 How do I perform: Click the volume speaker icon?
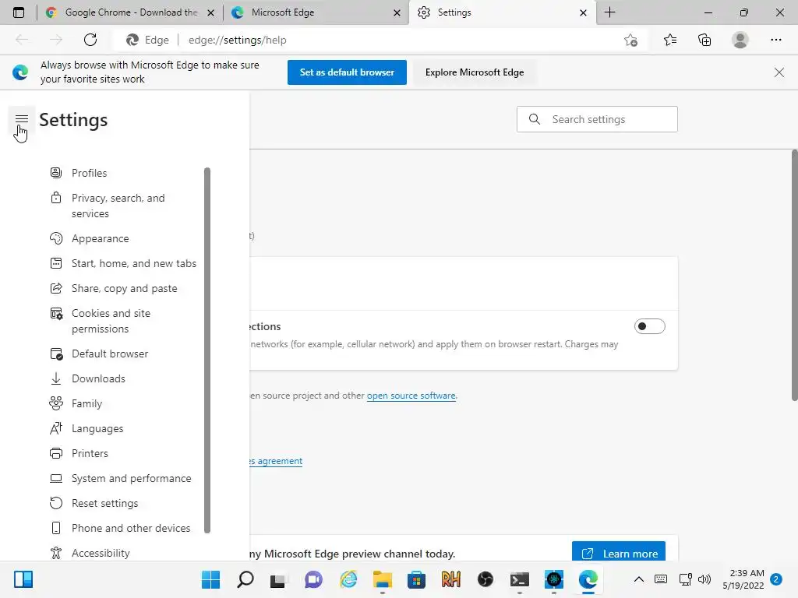click(704, 579)
